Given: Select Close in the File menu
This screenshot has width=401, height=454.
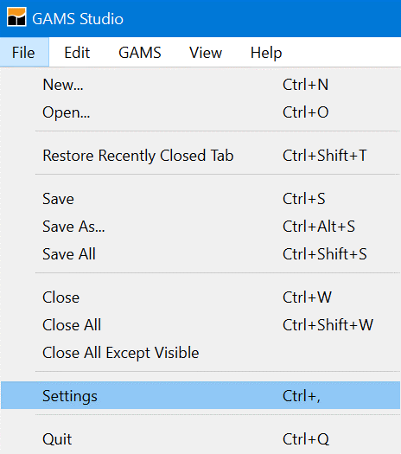Looking at the screenshot, I should click(200, 297).
